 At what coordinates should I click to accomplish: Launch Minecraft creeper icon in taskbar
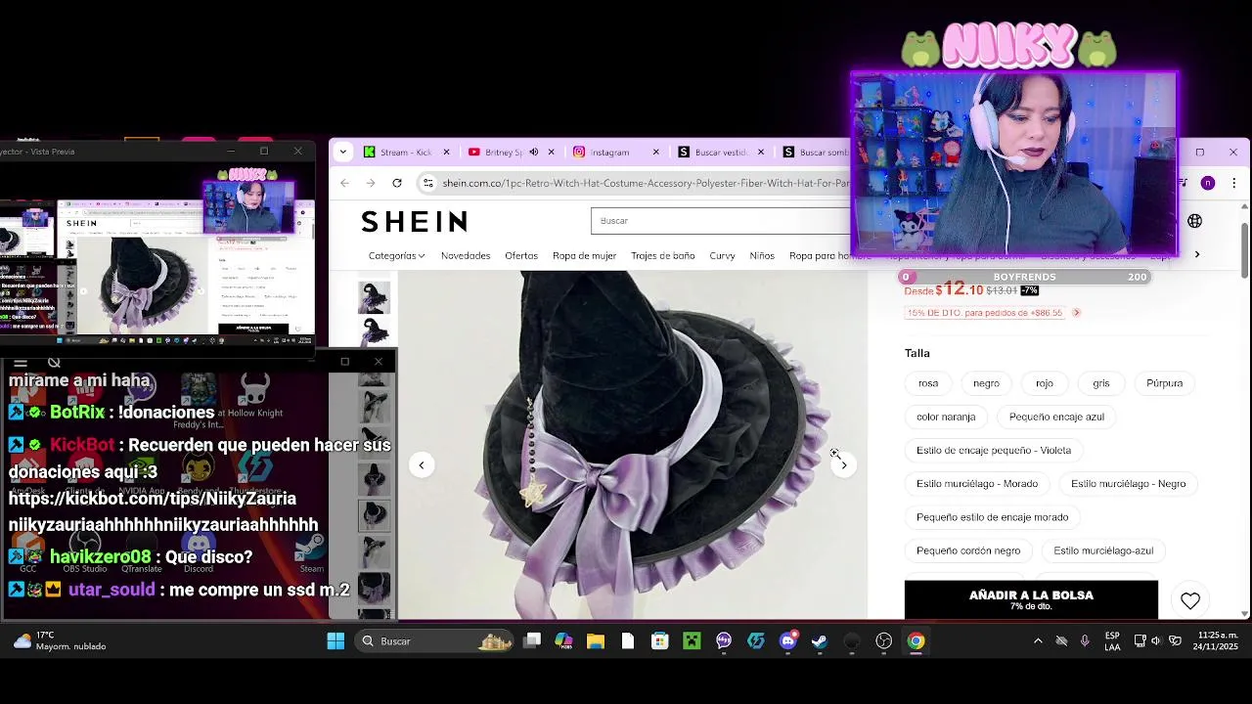[692, 641]
